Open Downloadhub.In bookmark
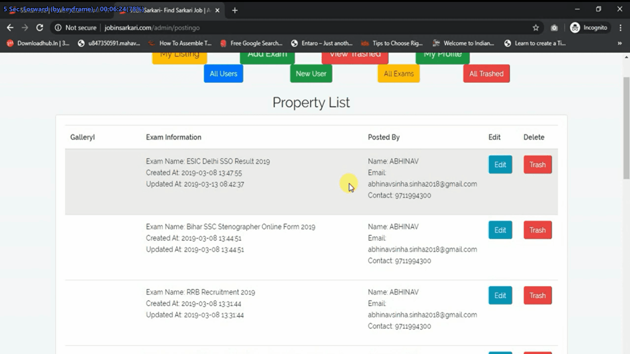 [x=38, y=43]
